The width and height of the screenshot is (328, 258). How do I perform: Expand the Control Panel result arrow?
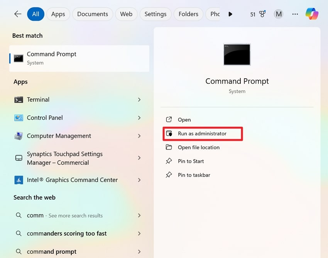139,118
